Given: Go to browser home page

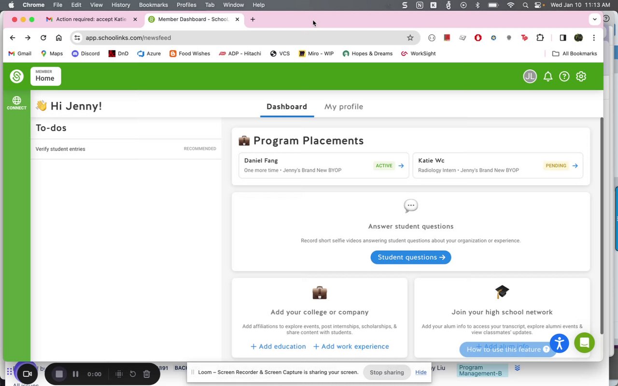Looking at the screenshot, I should tap(58, 38).
